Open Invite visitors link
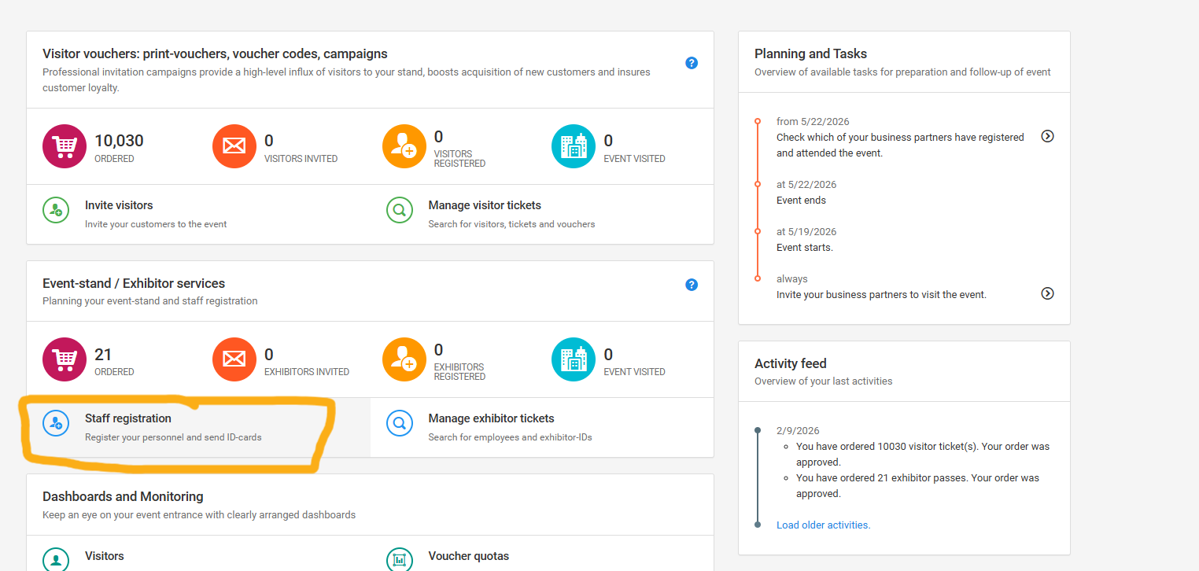The height and width of the screenshot is (571, 1199). click(119, 205)
